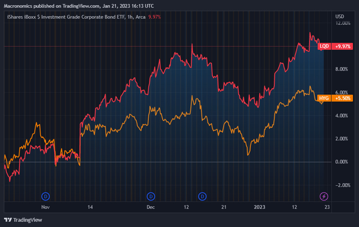Click the 21 date label
The width and height of the screenshot is (359, 227).
pyautogui.click(x=224, y=207)
